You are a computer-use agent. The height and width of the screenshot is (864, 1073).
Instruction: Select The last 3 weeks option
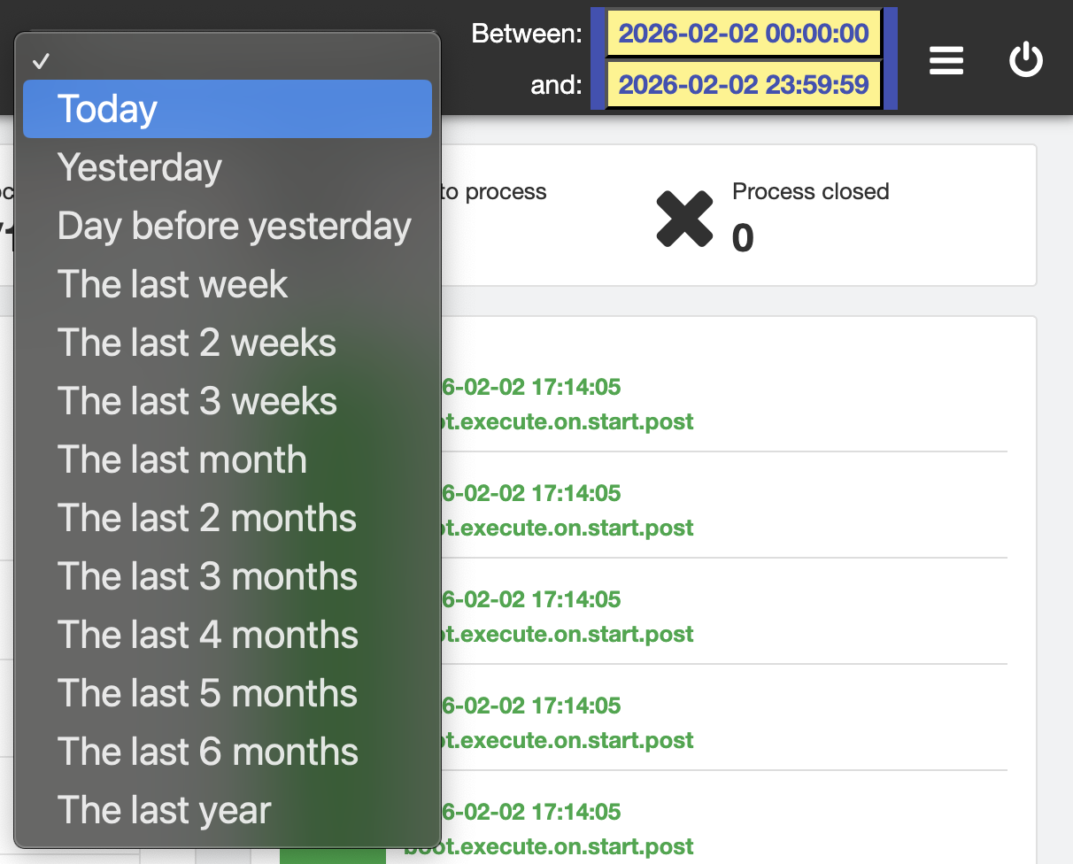click(x=228, y=401)
